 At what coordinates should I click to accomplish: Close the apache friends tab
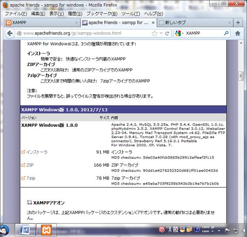point(153,23)
